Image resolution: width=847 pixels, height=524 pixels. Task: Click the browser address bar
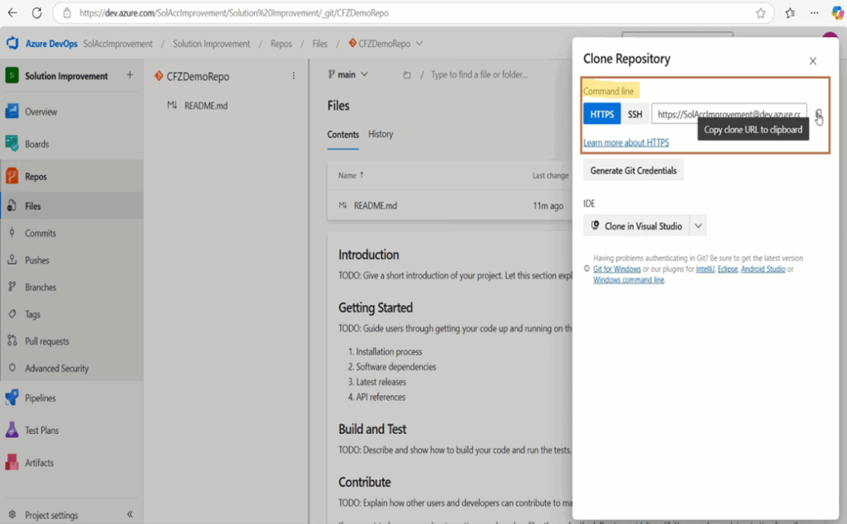click(x=414, y=13)
